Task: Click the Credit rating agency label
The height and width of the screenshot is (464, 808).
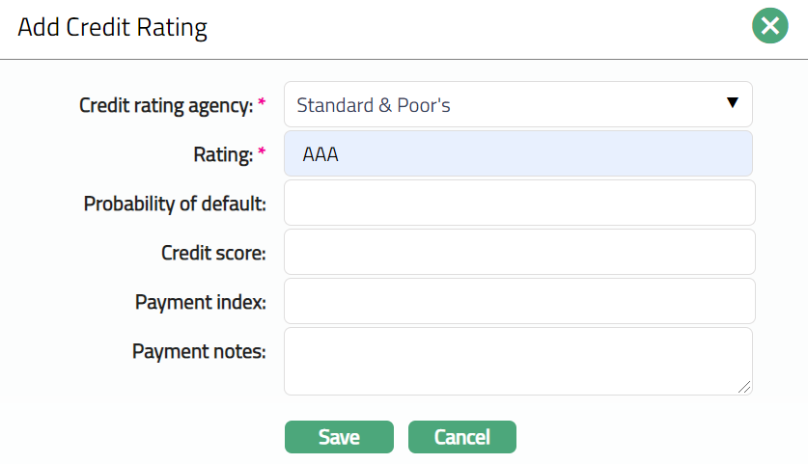Action: pyautogui.click(x=166, y=105)
